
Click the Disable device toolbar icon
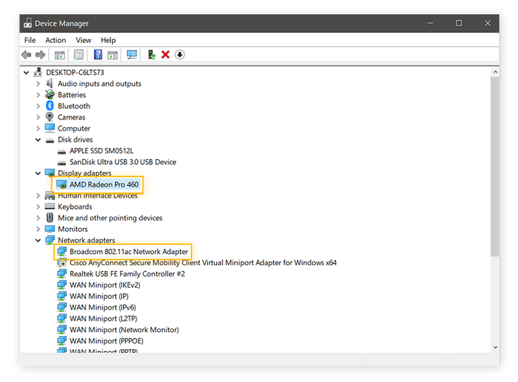tap(180, 54)
